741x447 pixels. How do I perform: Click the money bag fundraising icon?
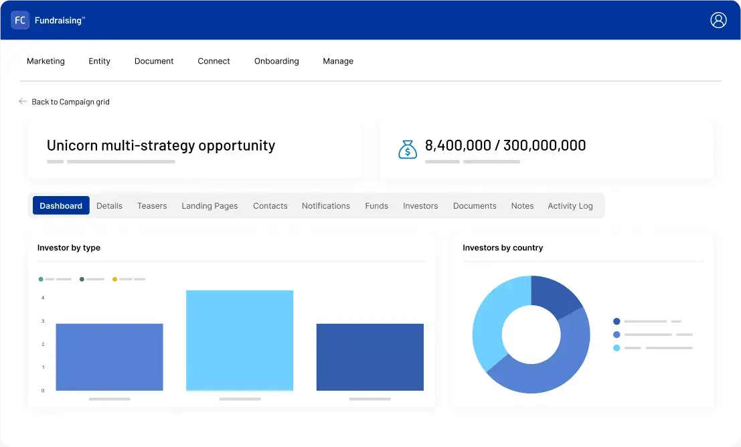pyautogui.click(x=409, y=149)
